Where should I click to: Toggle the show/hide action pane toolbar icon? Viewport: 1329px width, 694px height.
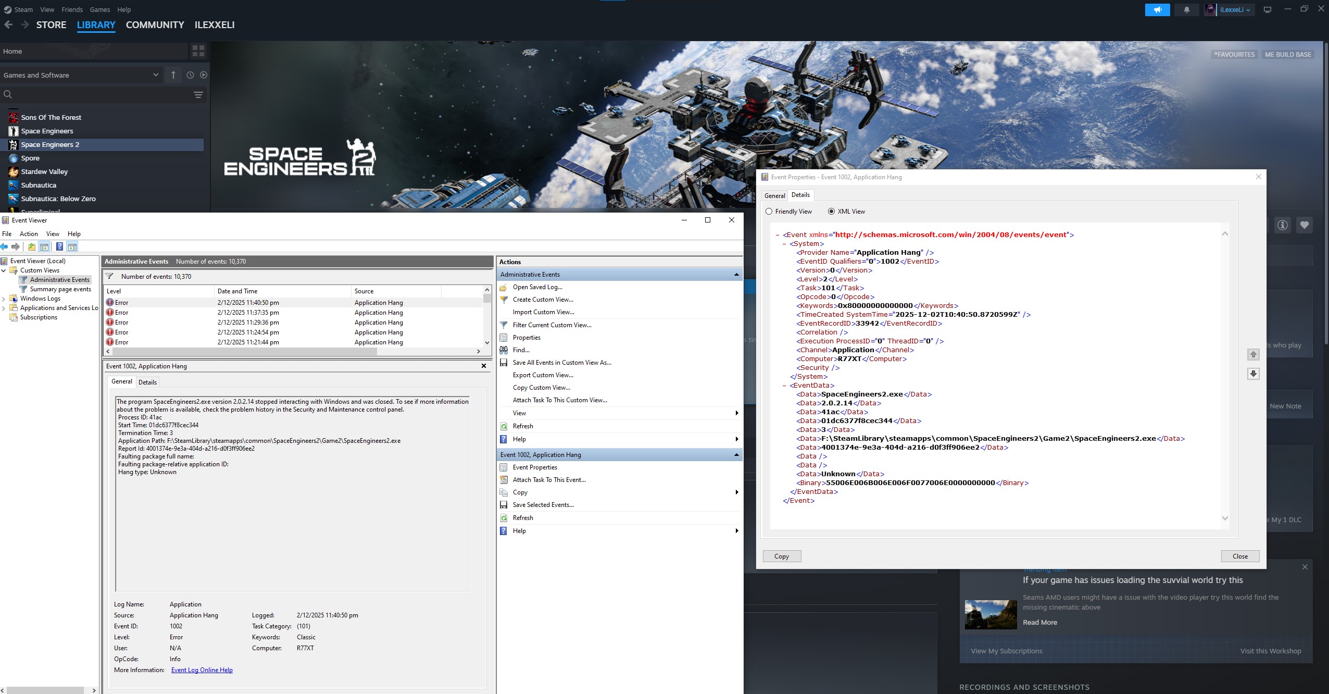pos(72,246)
